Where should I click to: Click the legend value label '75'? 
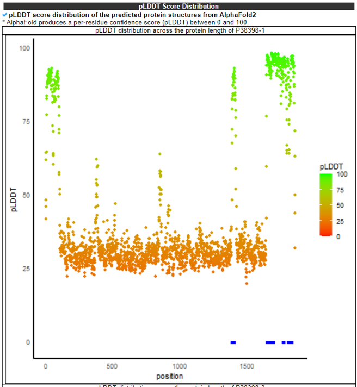[341, 190]
